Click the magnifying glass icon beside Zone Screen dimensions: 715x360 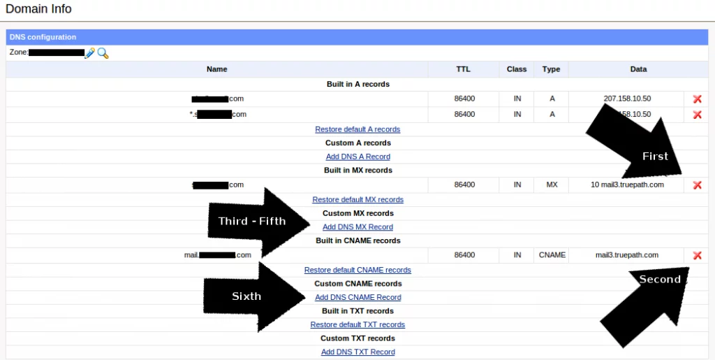tap(103, 52)
